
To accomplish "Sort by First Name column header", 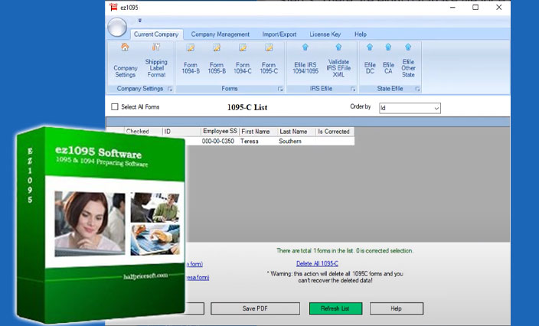I will (258, 132).
